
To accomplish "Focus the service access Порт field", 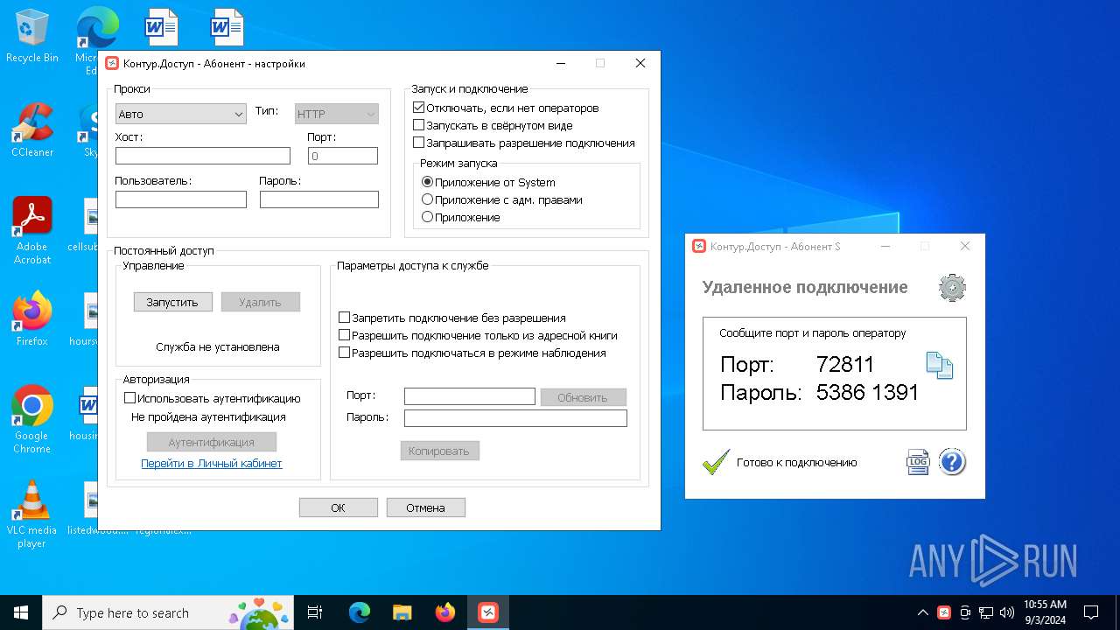I will click(x=470, y=396).
